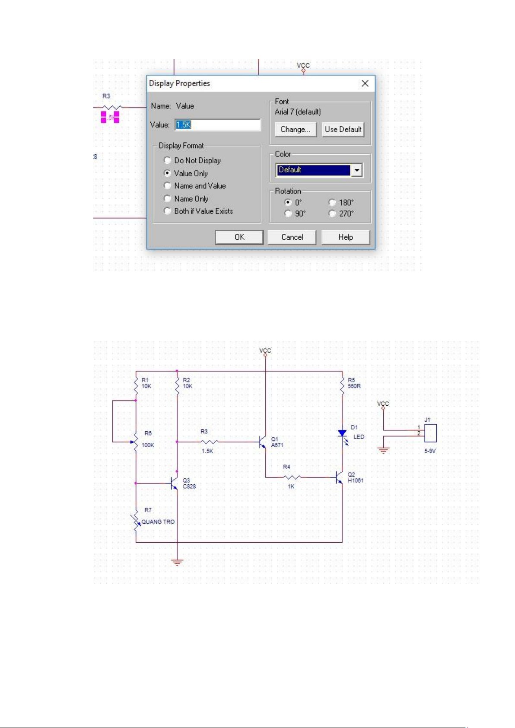Set rotation to 270 degrees

click(x=332, y=213)
